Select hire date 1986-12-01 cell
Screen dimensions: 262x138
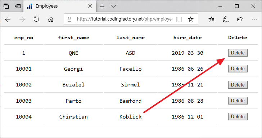tap(188, 117)
